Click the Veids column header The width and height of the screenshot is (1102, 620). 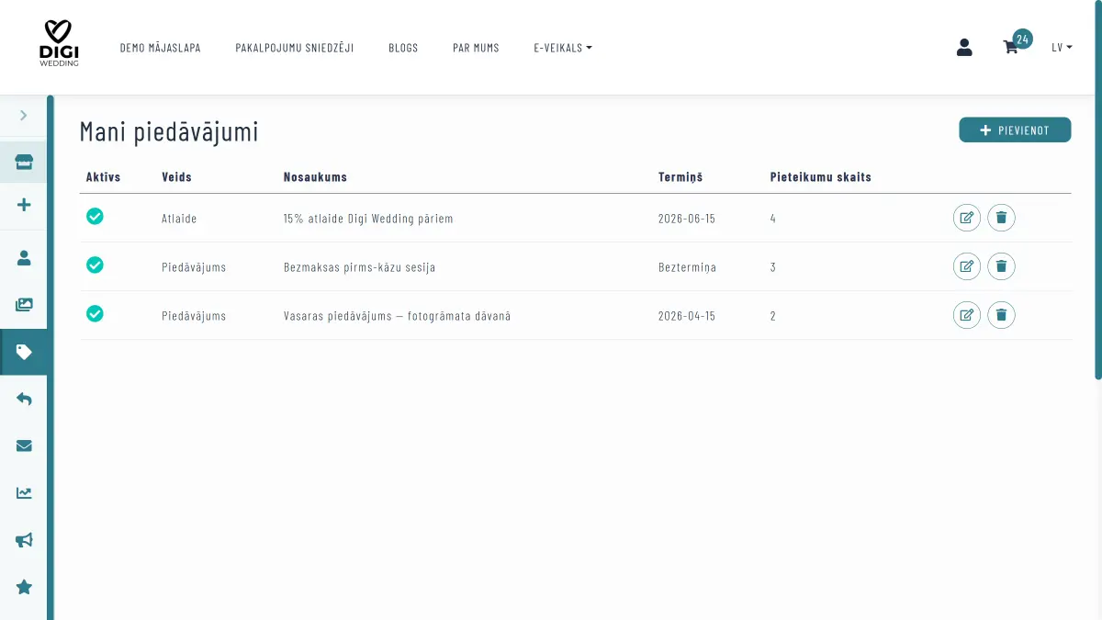(x=176, y=177)
